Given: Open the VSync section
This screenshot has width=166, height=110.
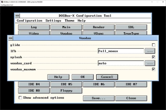Looking at the screenshot, I should [x=99, y=33].
